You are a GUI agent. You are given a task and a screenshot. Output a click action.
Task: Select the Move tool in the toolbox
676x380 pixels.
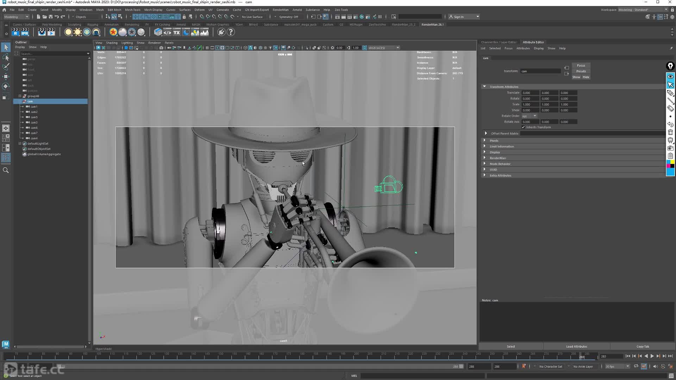pos(6,76)
